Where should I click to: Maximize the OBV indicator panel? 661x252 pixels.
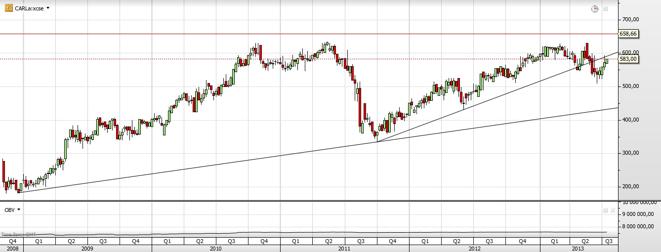pyautogui.click(x=606, y=210)
